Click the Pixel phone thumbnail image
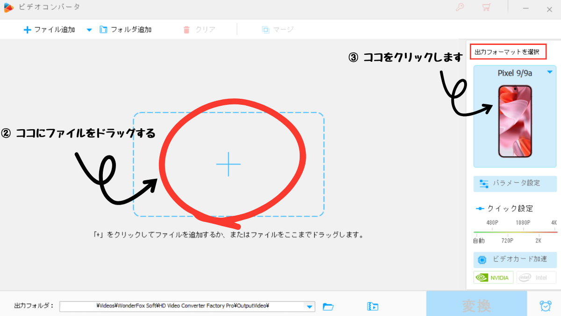Image resolution: width=561 pixels, height=316 pixels. tap(515, 121)
